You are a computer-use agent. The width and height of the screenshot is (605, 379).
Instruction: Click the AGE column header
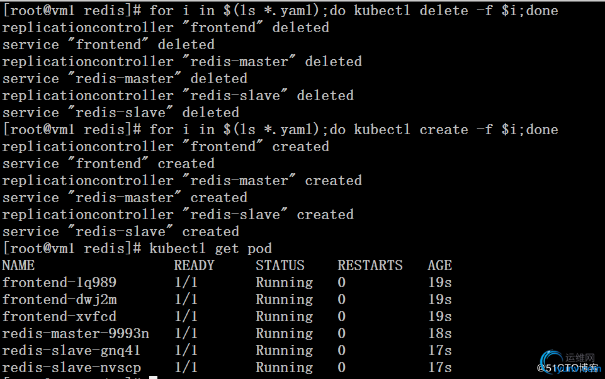pos(440,266)
